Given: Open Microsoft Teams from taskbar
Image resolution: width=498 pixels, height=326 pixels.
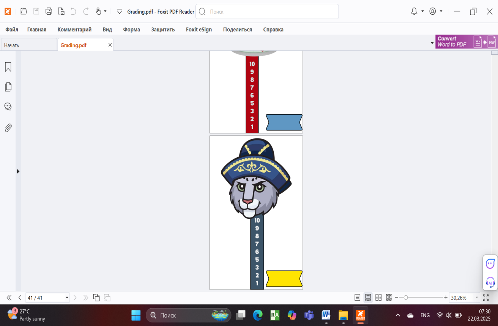Looking at the screenshot, I should [309, 315].
